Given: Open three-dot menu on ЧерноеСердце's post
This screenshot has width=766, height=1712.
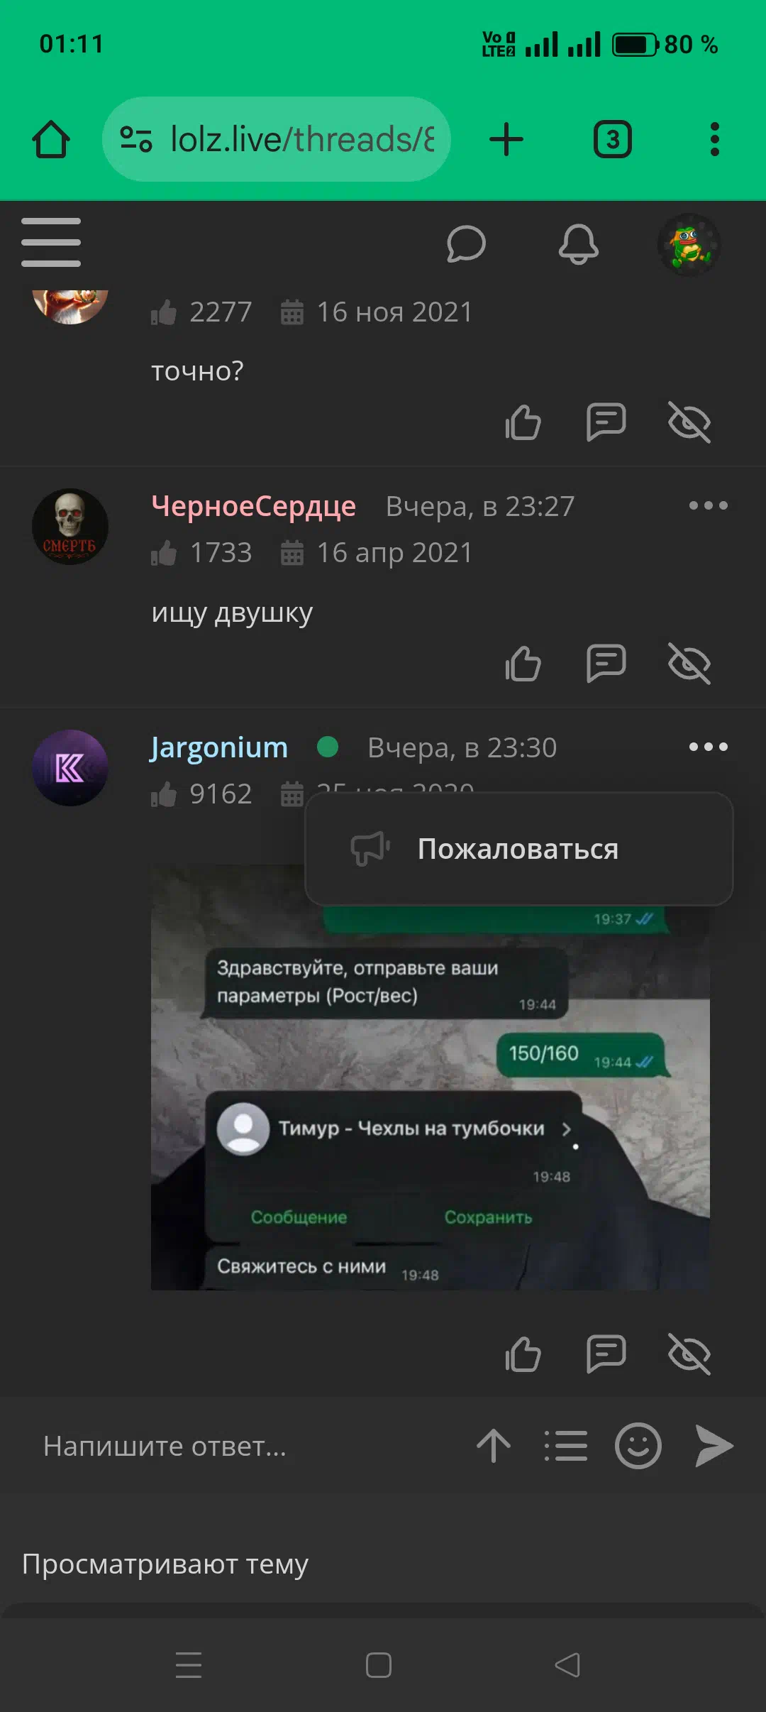Looking at the screenshot, I should pyautogui.click(x=709, y=505).
